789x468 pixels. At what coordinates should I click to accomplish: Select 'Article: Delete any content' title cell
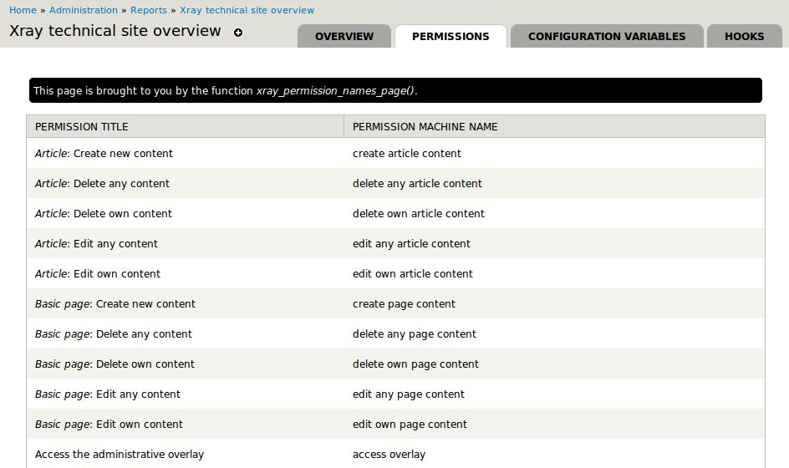(x=186, y=183)
